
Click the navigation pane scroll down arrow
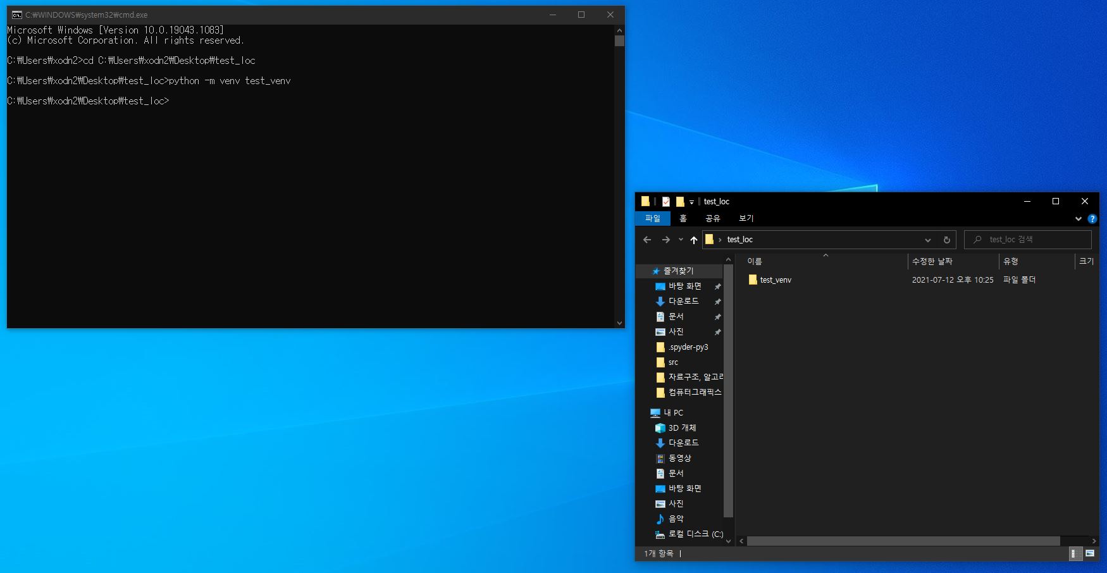[x=728, y=541]
